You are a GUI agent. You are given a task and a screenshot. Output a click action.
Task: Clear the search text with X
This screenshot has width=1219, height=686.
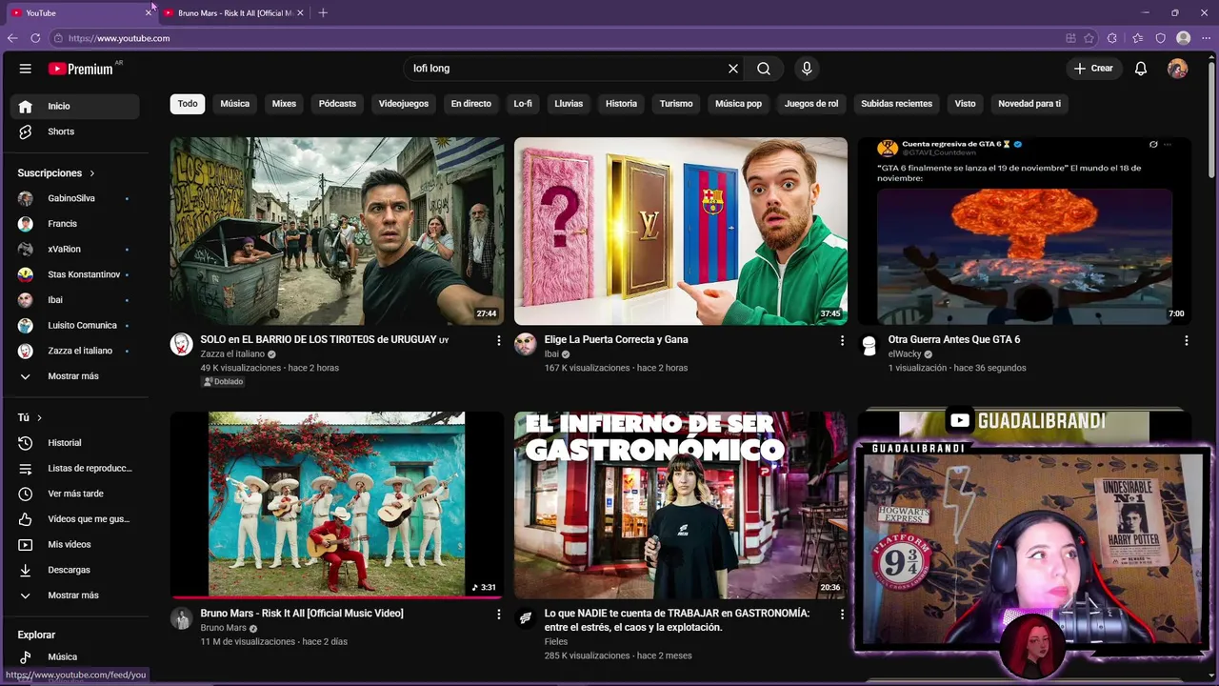tap(733, 69)
